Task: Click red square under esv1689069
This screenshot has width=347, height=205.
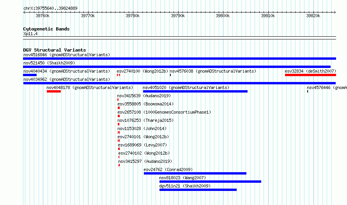Action: [x=119, y=149]
